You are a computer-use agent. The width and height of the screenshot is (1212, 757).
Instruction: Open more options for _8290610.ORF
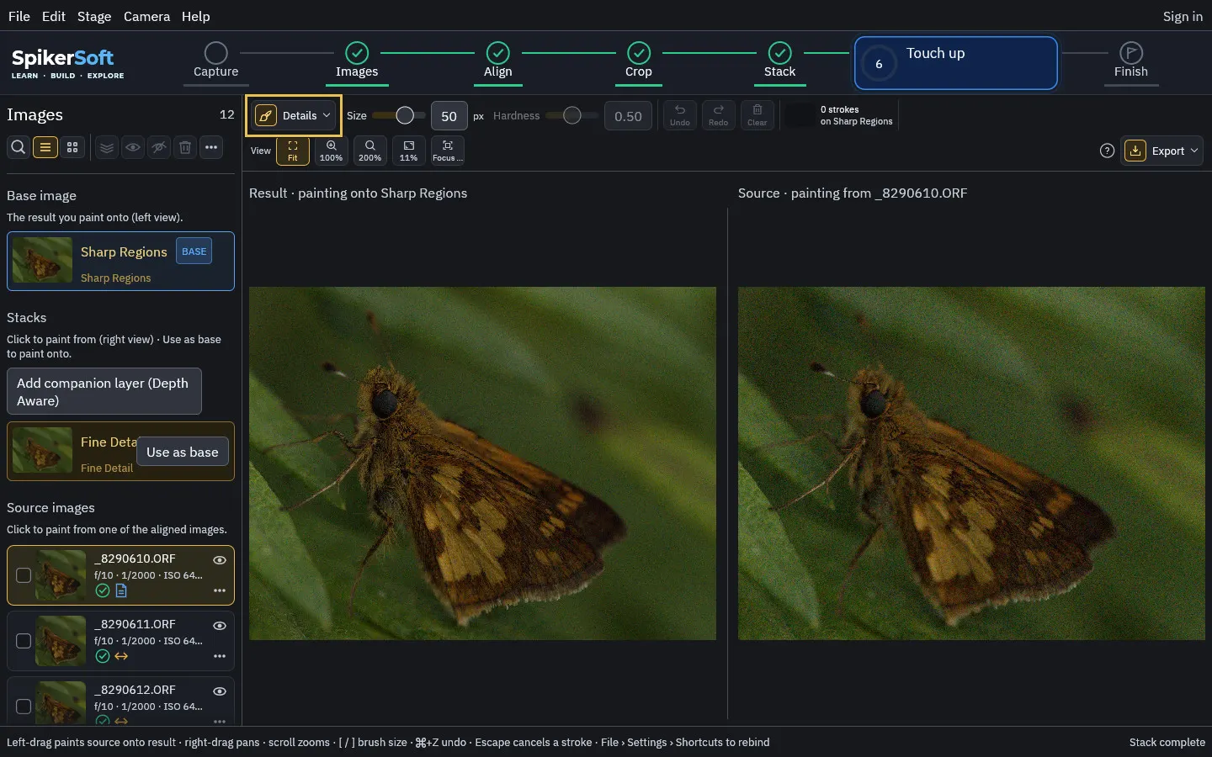(220, 590)
